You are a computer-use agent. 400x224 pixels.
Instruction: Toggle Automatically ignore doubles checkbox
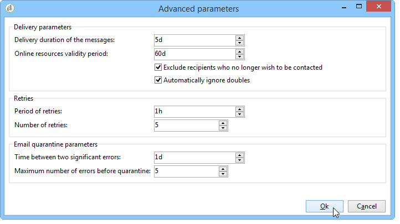(x=158, y=80)
